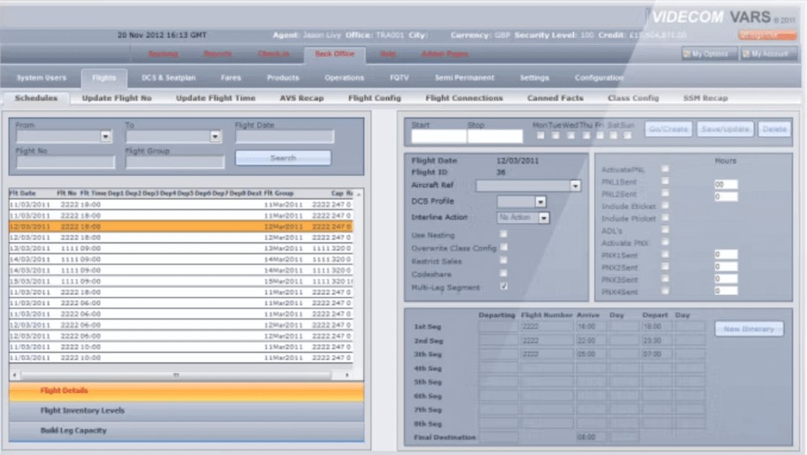807x455 pixels.
Task: Open My Account panel
Action: click(768, 53)
